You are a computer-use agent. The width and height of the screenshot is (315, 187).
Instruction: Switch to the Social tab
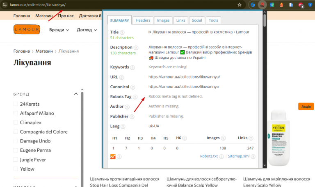tap(197, 20)
